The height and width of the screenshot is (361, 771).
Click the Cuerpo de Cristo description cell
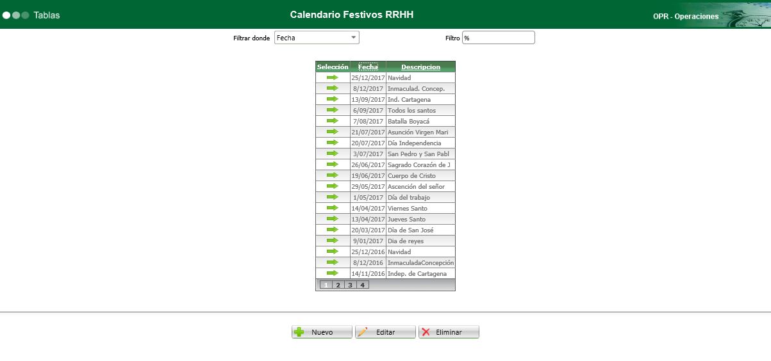point(420,175)
